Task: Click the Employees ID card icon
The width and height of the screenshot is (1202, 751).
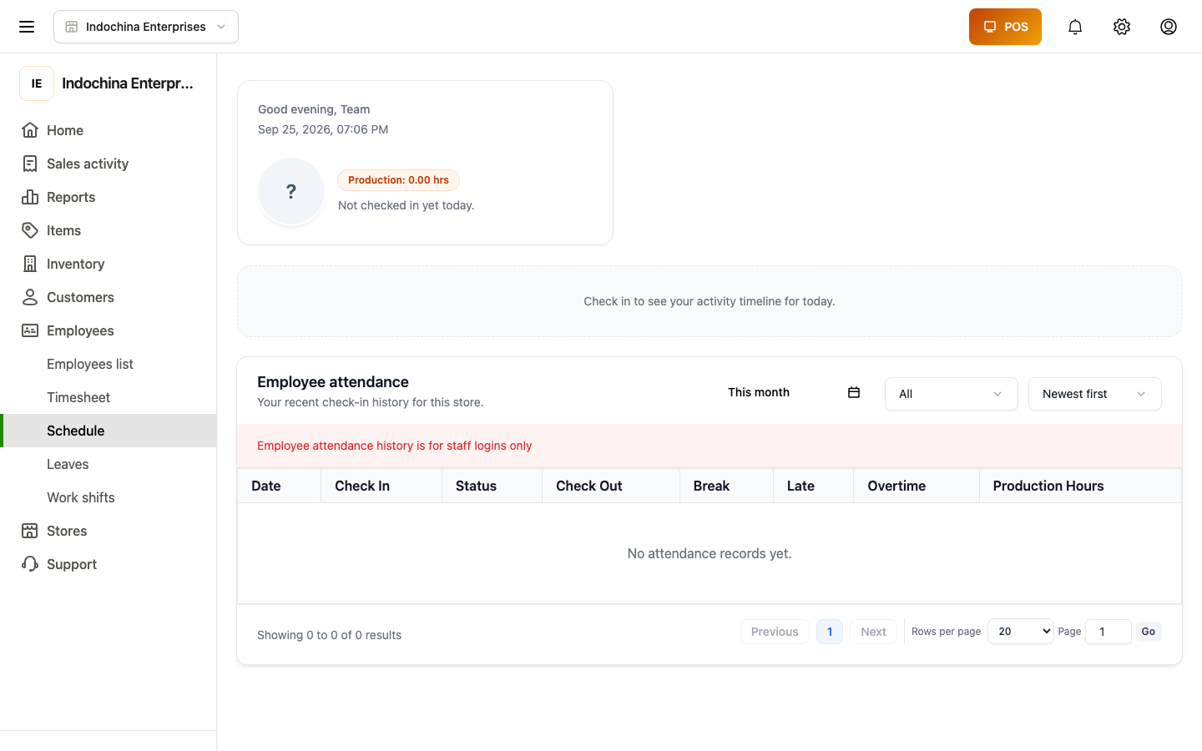Action: tap(30, 330)
